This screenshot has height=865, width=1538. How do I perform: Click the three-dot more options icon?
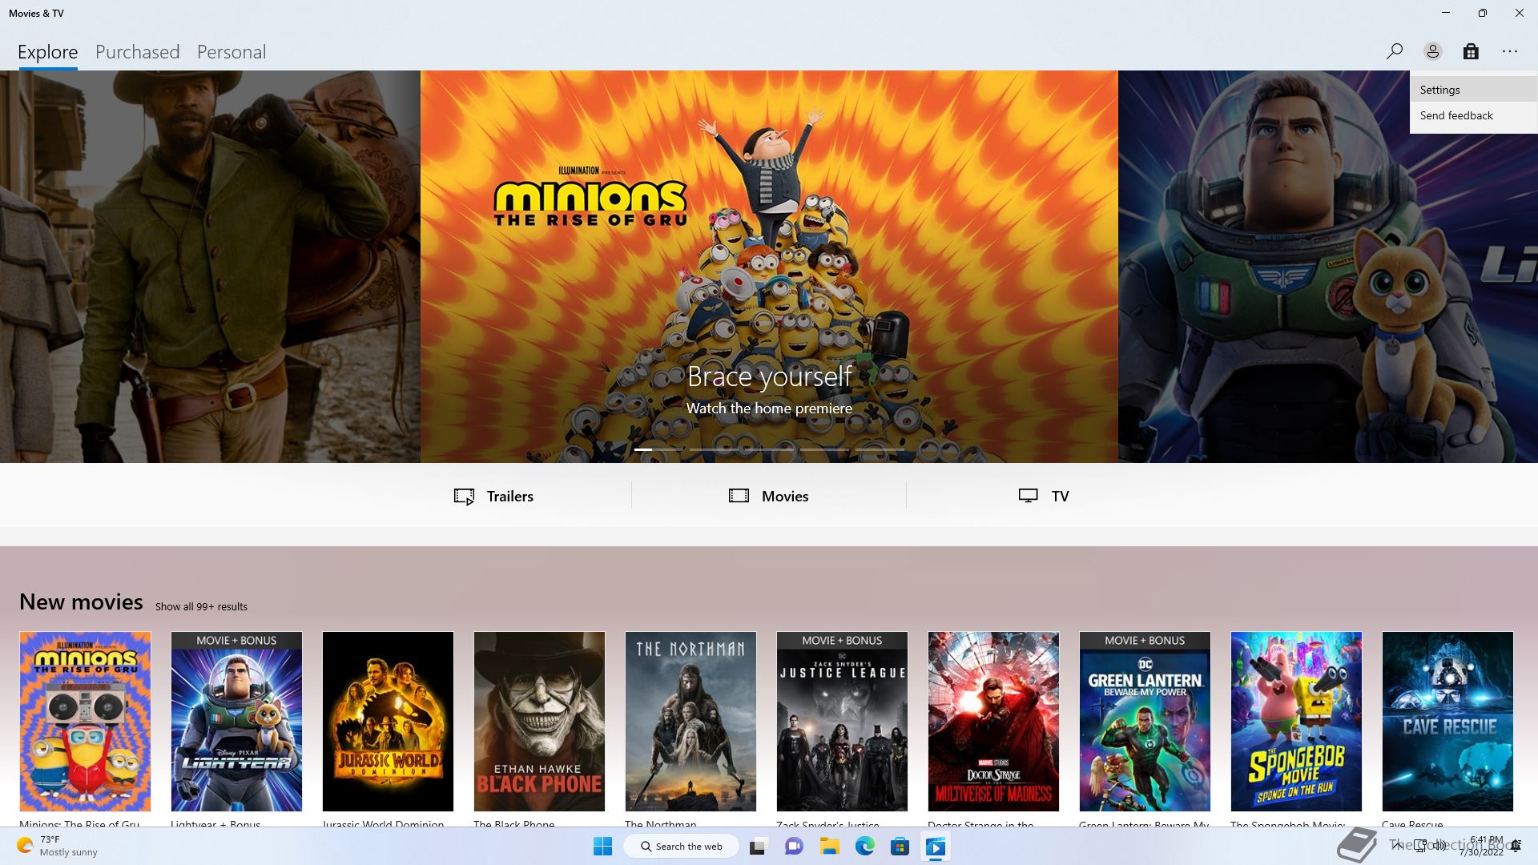pyautogui.click(x=1510, y=51)
